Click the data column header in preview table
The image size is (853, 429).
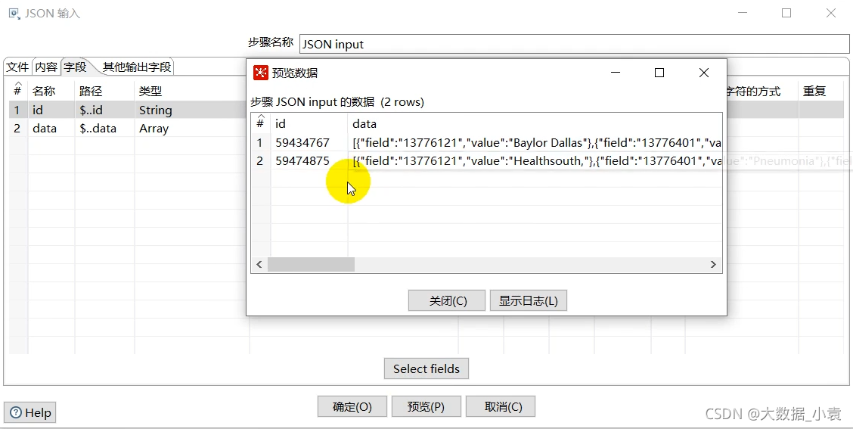coord(535,123)
